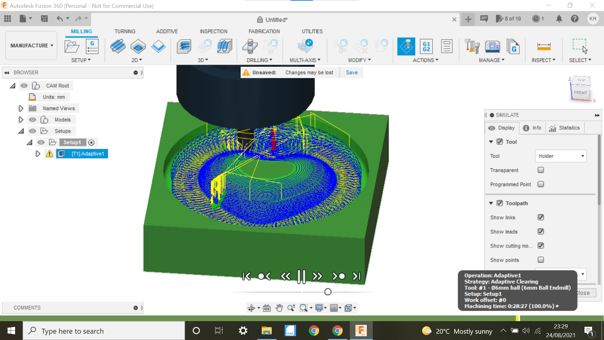Click the Save link in unsaved notice
The width and height of the screenshot is (604, 340).
[351, 72]
